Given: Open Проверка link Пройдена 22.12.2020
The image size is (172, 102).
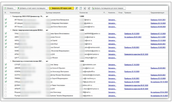Looking at the screenshot, I should coord(132,72).
